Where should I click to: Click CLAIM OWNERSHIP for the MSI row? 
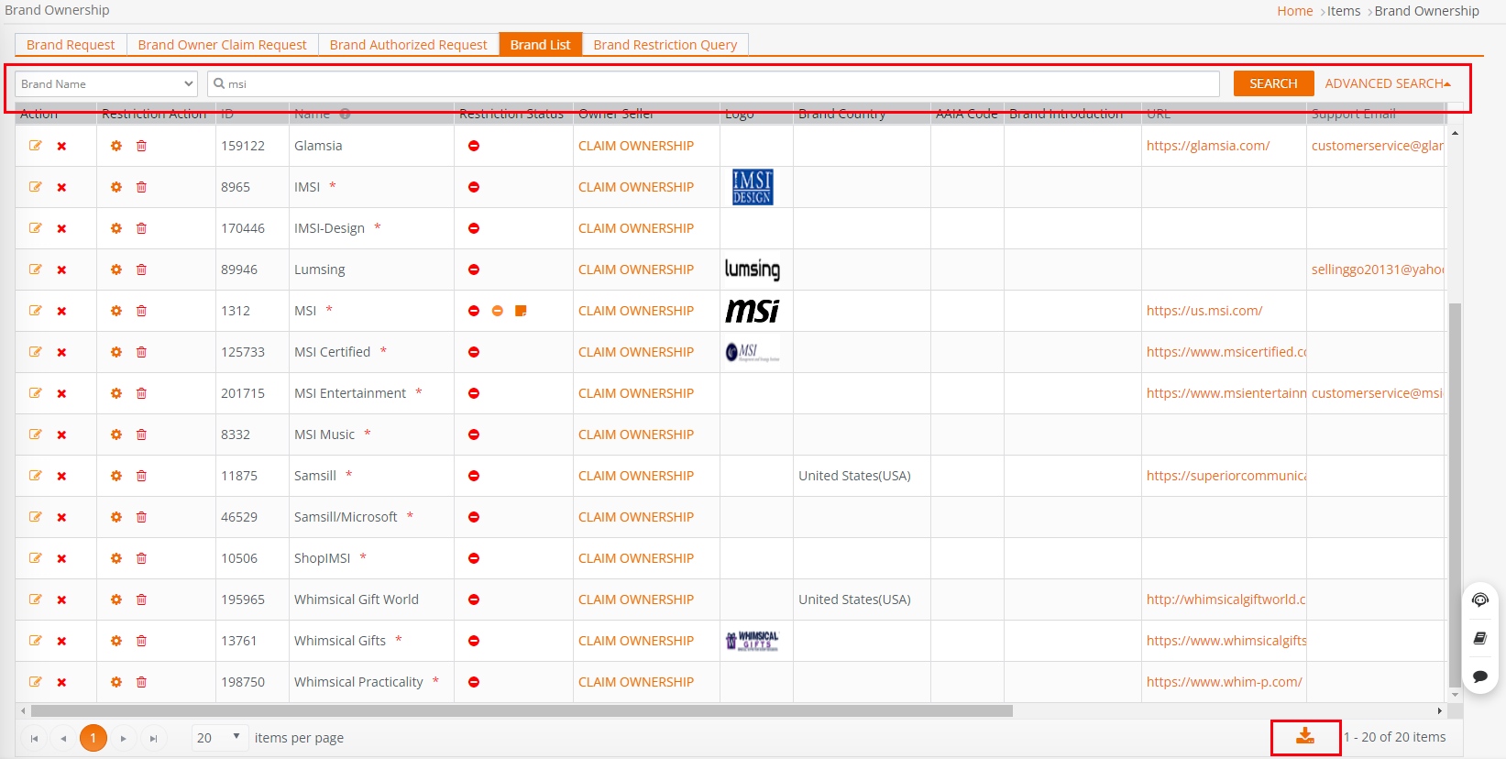[x=636, y=311]
